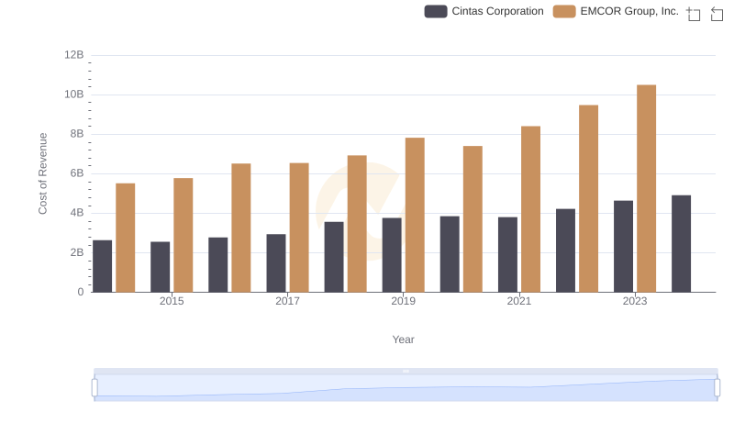Click the 2015 x-axis label

click(172, 301)
